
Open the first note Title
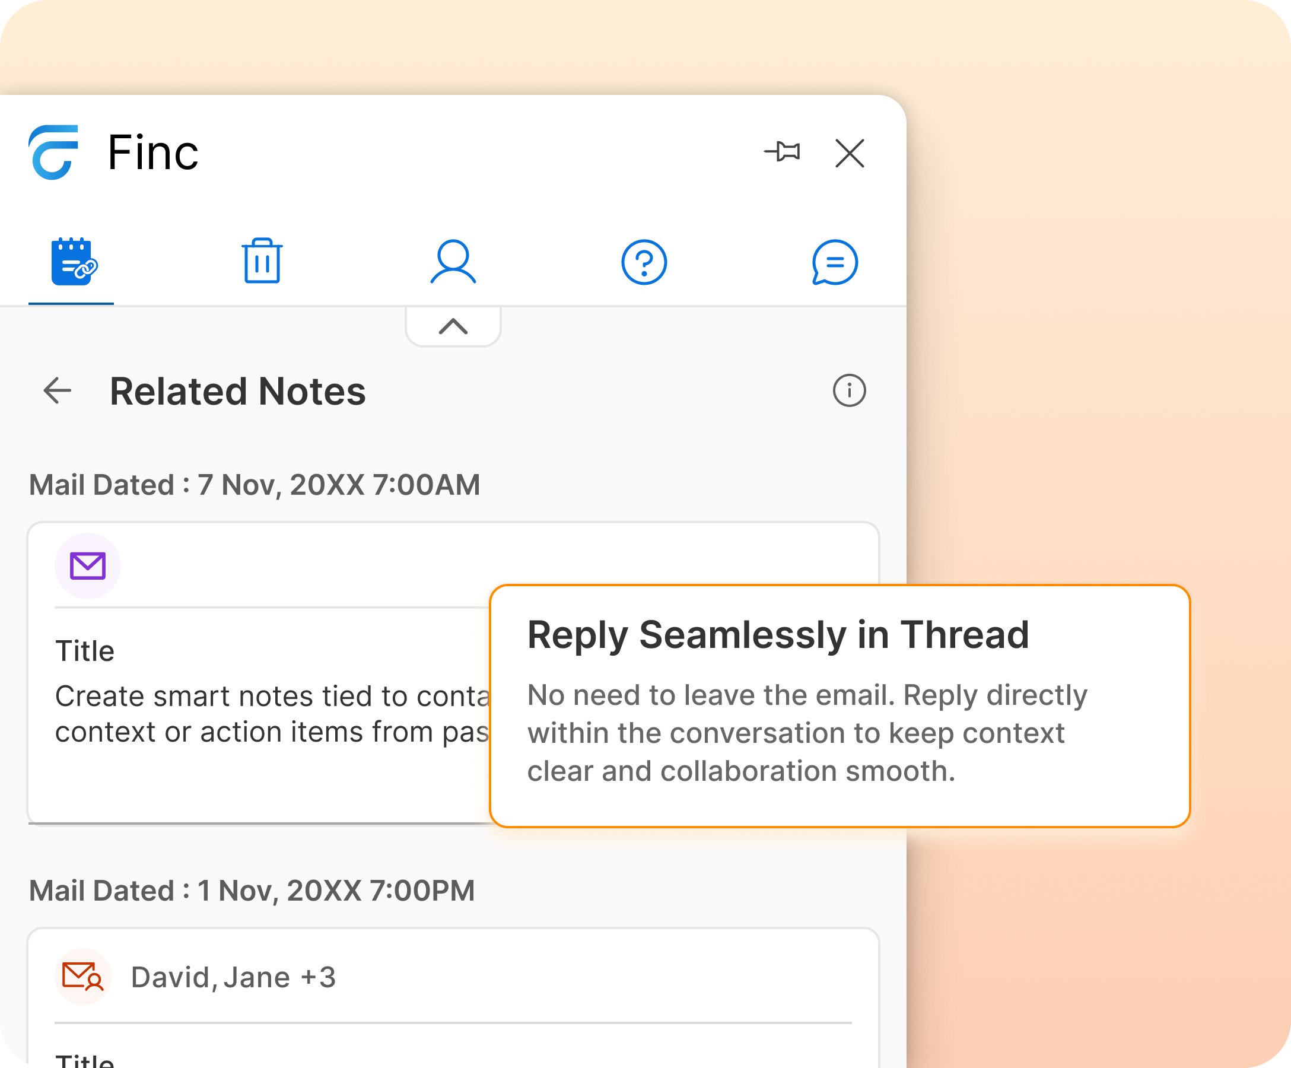[85, 650]
